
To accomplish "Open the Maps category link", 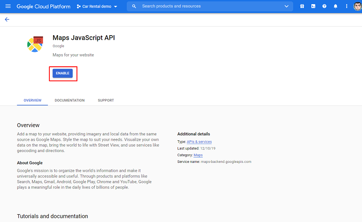I will tap(198, 155).
